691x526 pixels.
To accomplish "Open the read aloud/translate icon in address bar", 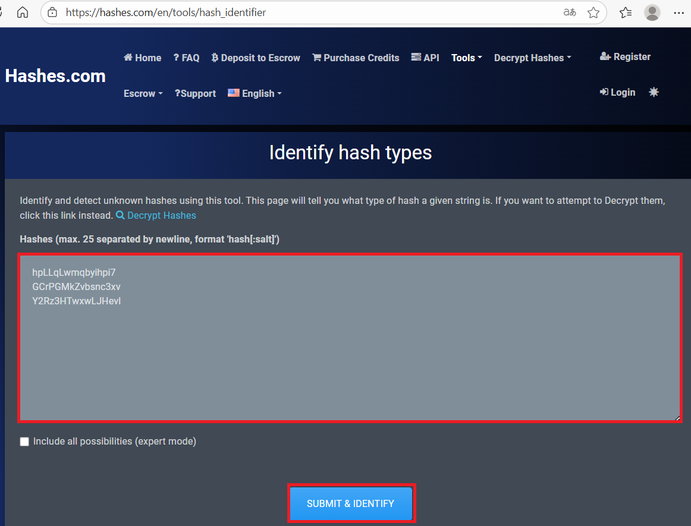I will tap(569, 12).
